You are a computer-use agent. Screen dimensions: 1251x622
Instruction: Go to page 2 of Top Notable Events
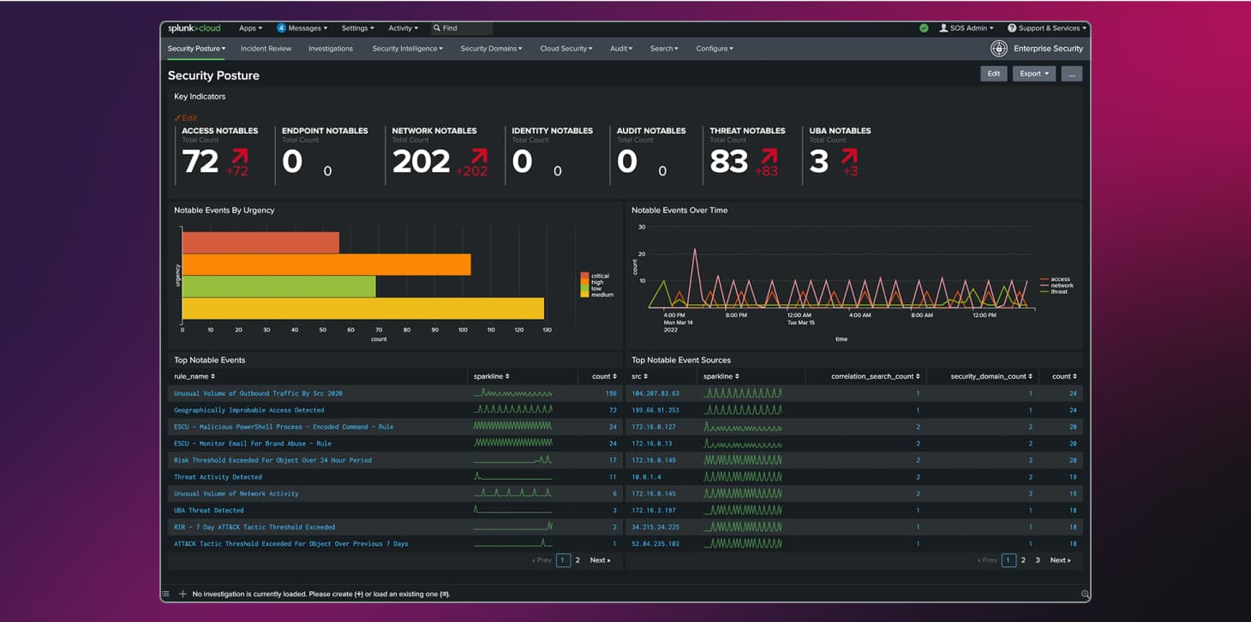point(577,559)
